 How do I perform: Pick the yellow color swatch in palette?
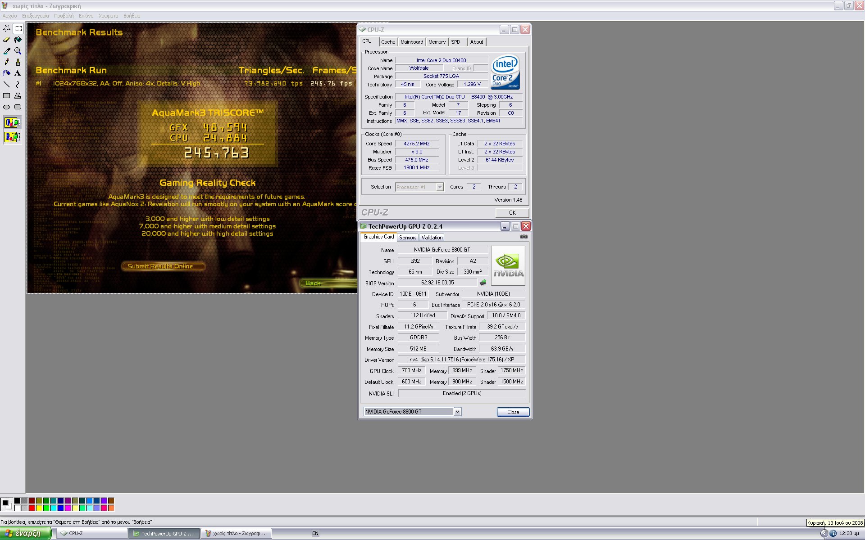coord(39,508)
